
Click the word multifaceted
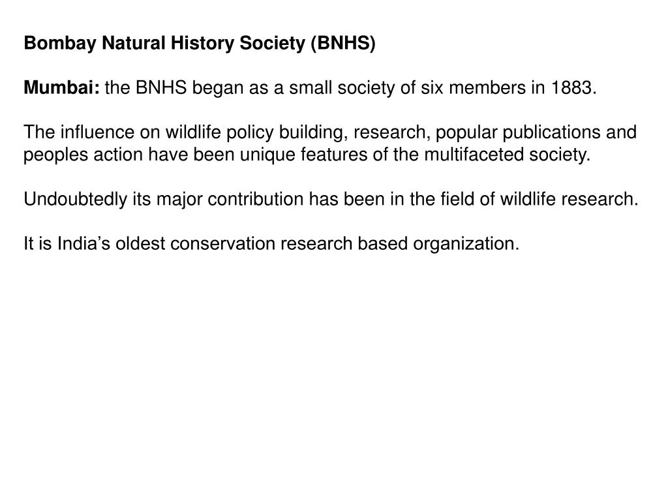pos(474,154)
